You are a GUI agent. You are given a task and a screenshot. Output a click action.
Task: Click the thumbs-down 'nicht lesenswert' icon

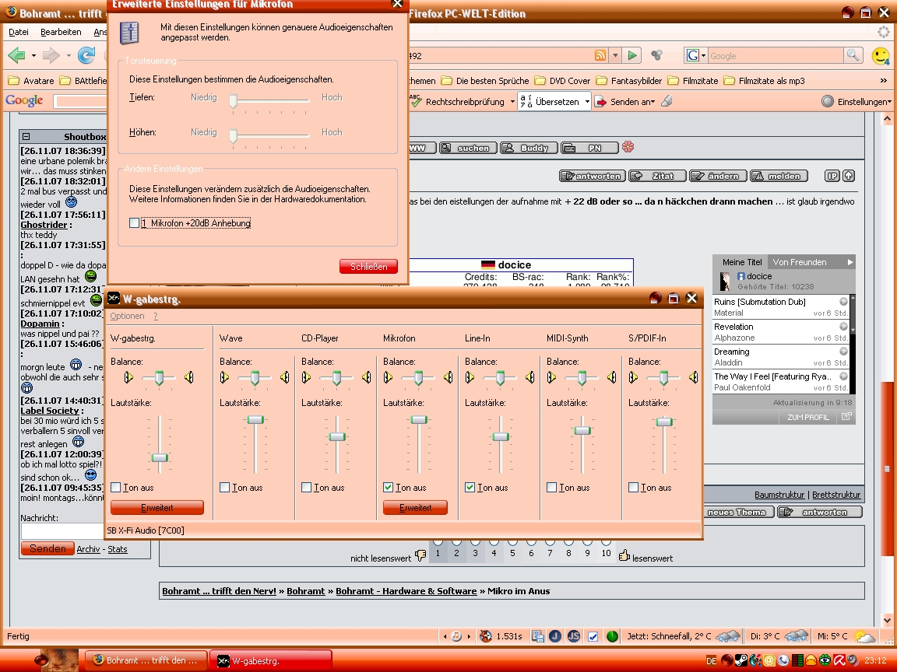[x=420, y=555]
